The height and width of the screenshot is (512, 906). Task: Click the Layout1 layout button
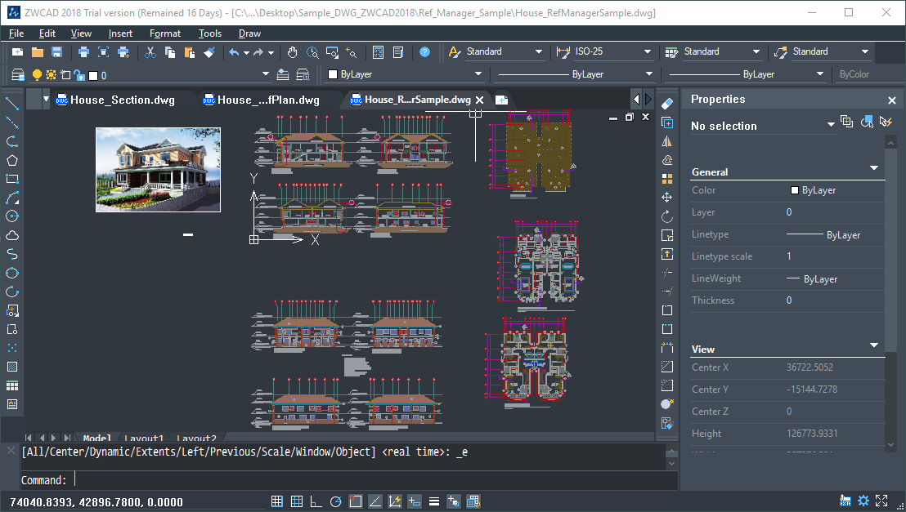click(x=144, y=439)
